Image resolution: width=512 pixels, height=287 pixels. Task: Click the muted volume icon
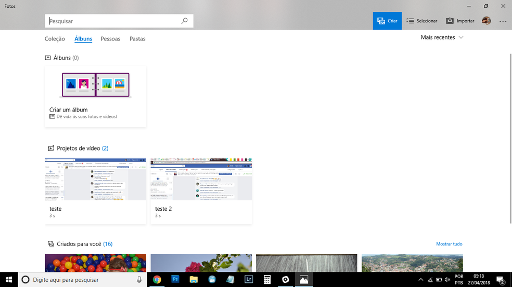[x=447, y=280]
